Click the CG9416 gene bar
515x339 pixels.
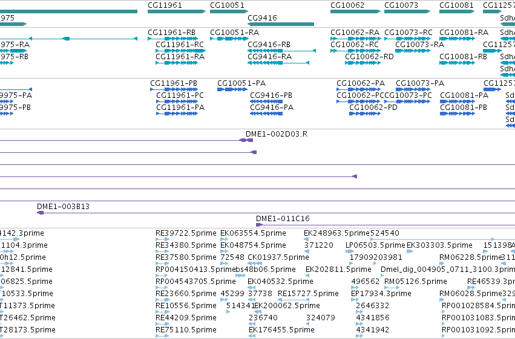coord(281,24)
